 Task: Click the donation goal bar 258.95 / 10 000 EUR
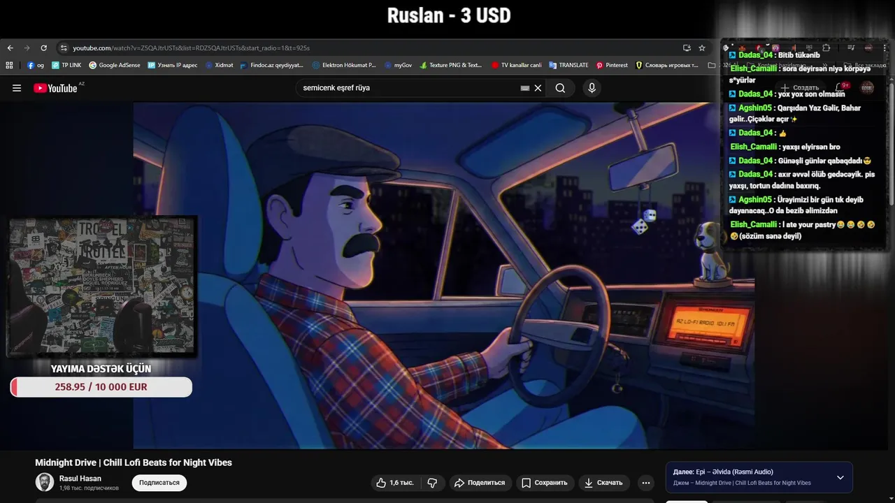pos(101,387)
